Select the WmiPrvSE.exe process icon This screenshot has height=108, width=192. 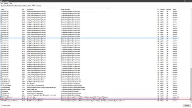pos(1,89)
